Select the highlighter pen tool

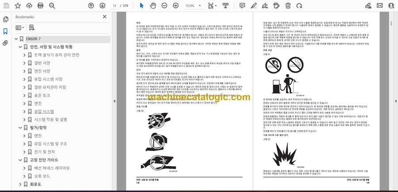coord(253,6)
